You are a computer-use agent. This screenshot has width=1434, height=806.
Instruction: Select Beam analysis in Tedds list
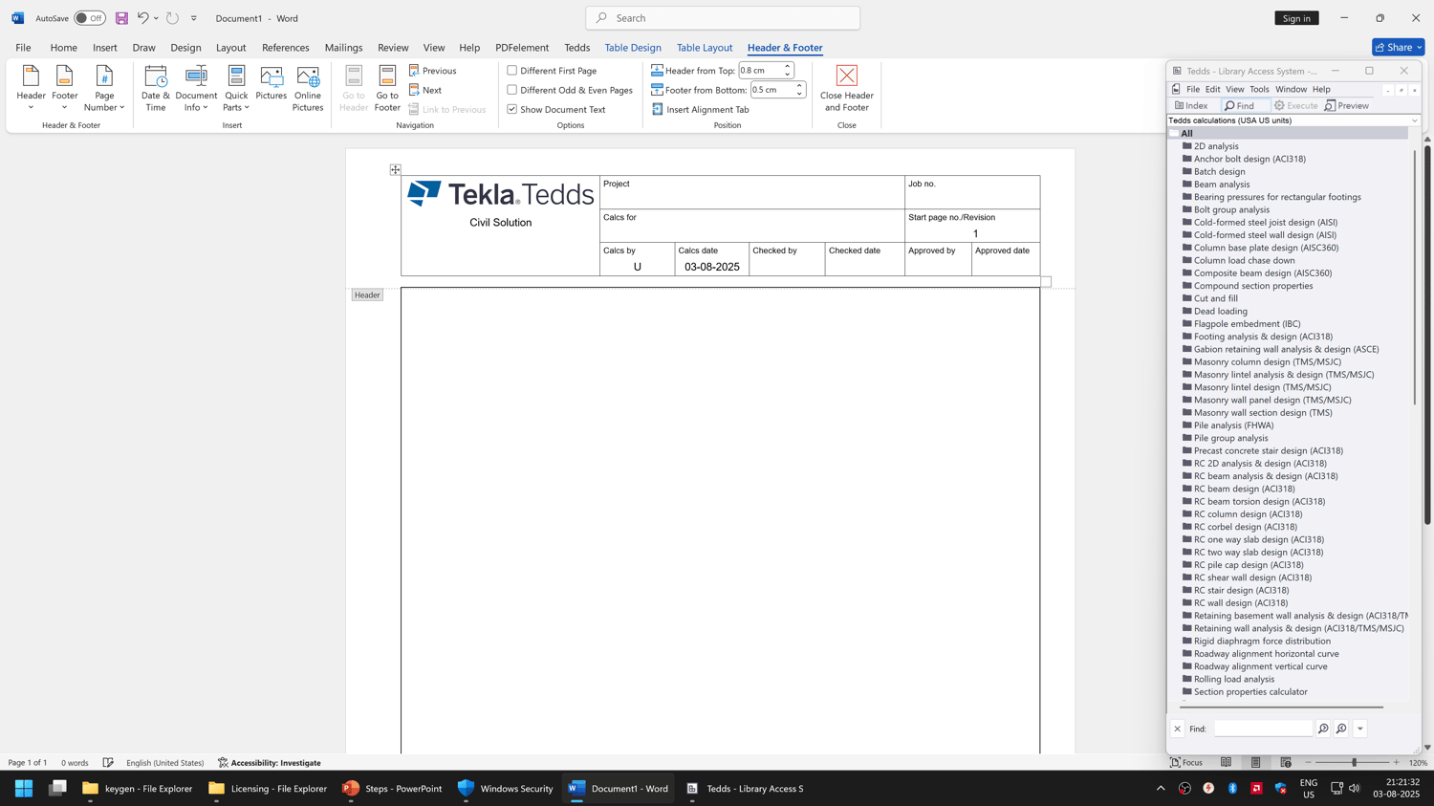click(x=1221, y=185)
